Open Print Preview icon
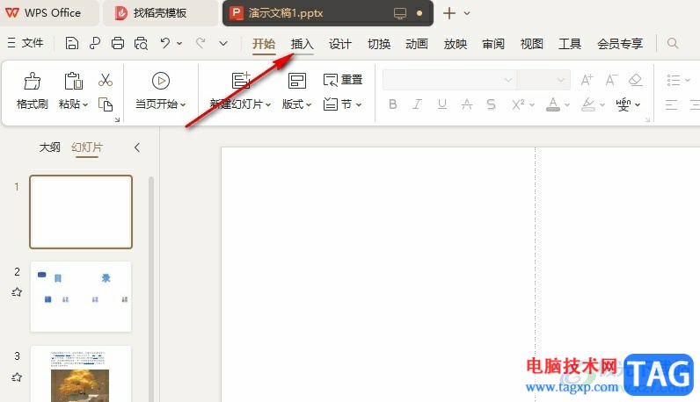This screenshot has width=700, height=402. [x=141, y=43]
